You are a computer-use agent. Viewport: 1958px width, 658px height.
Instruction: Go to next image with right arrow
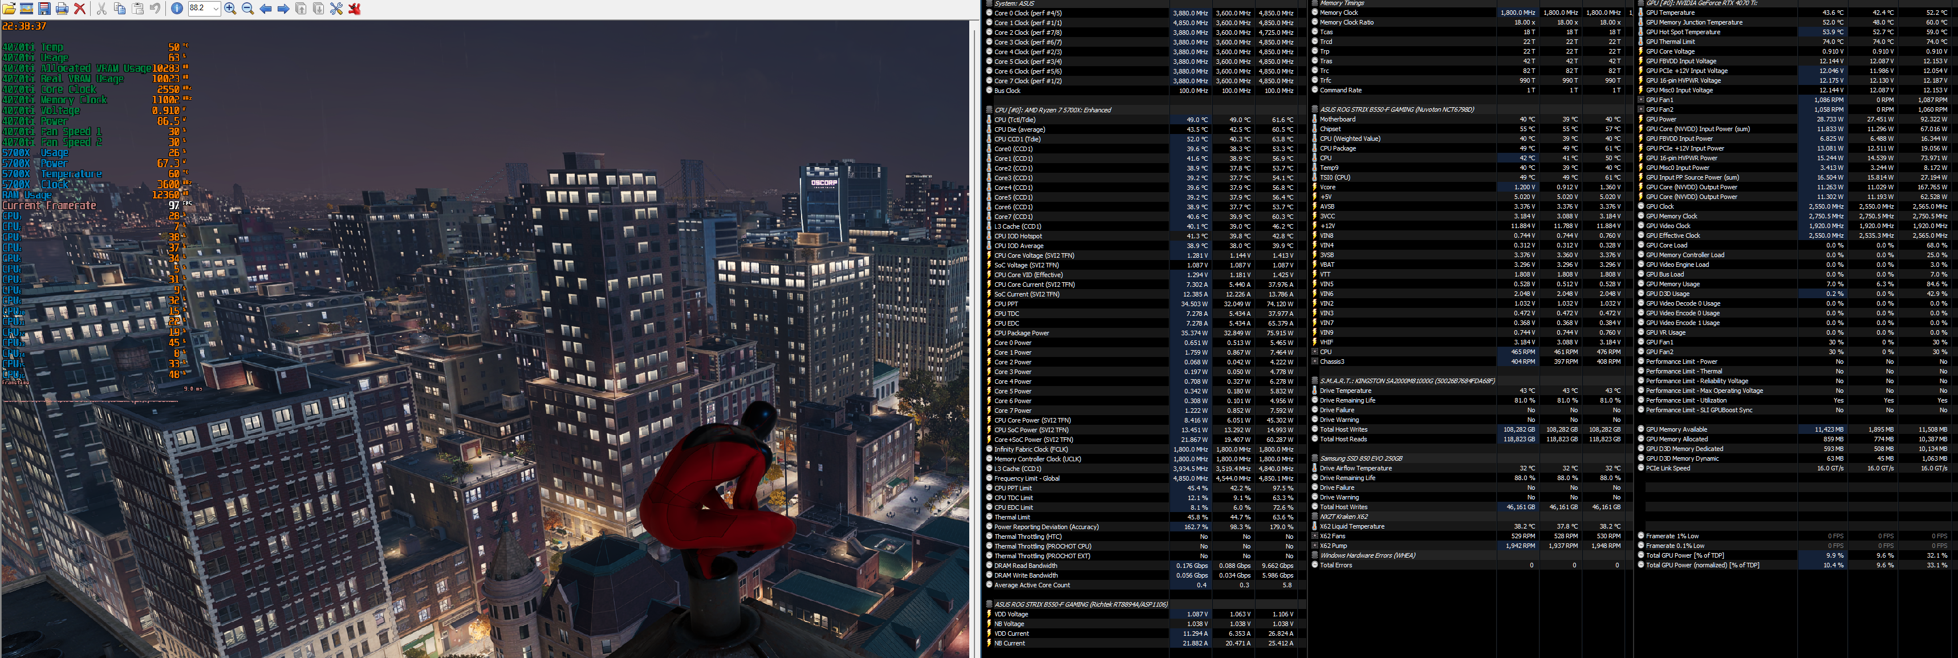click(x=283, y=9)
